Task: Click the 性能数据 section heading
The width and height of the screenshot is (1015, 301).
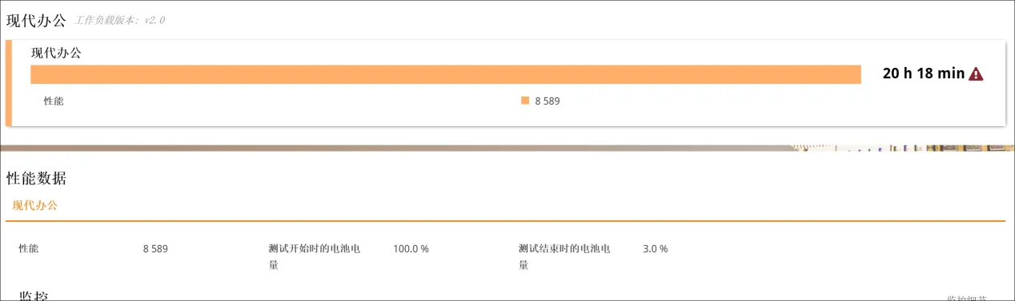Action: tap(36, 178)
